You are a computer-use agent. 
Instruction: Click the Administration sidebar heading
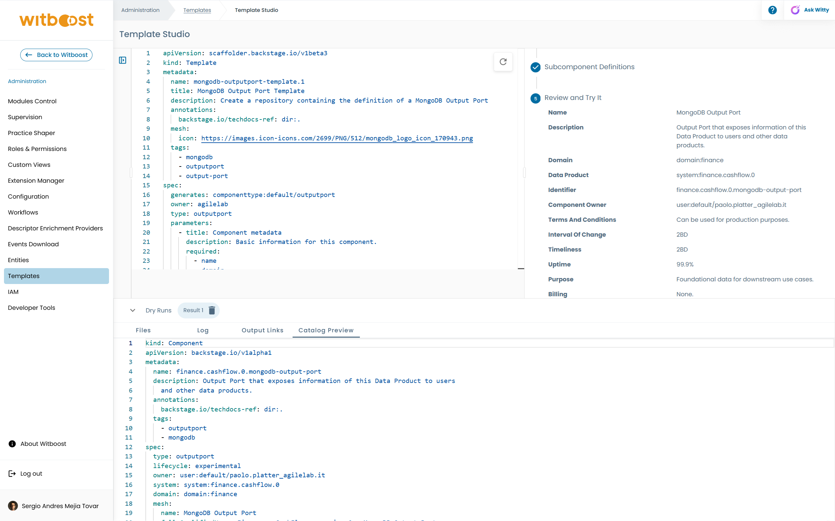[27, 81]
